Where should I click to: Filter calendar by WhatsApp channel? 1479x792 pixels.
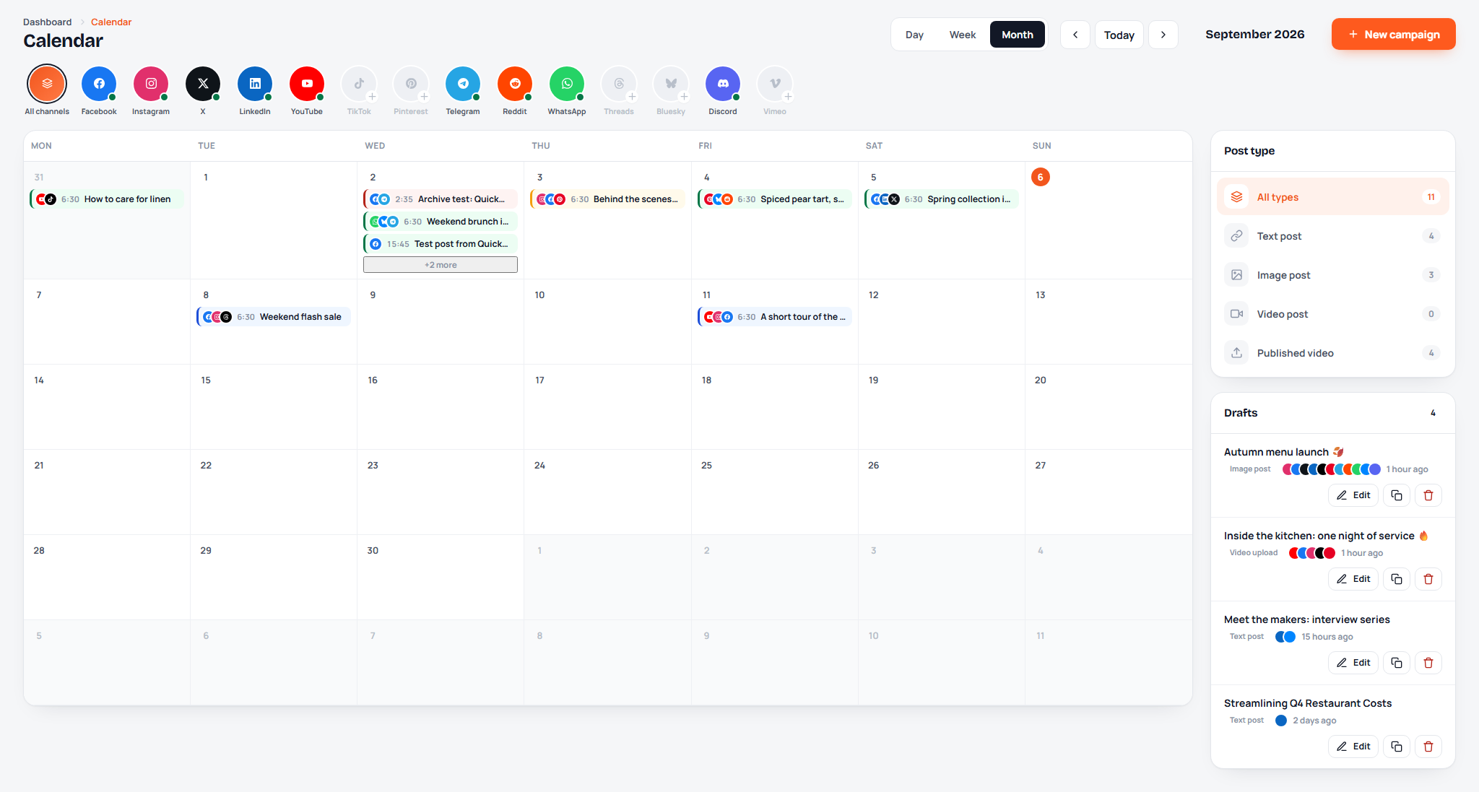tap(567, 84)
